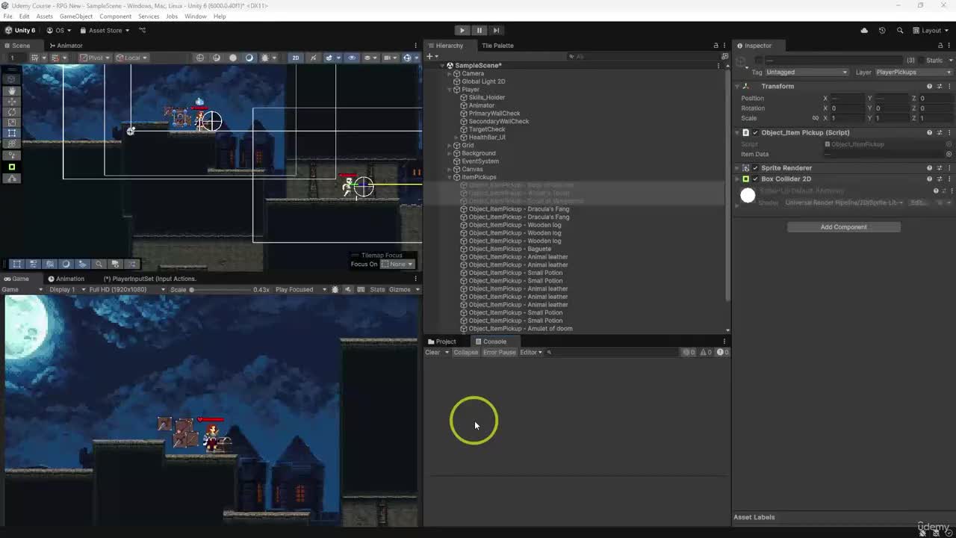Switch to the Animator tab
The image size is (956, 538).
coord(66,46)
